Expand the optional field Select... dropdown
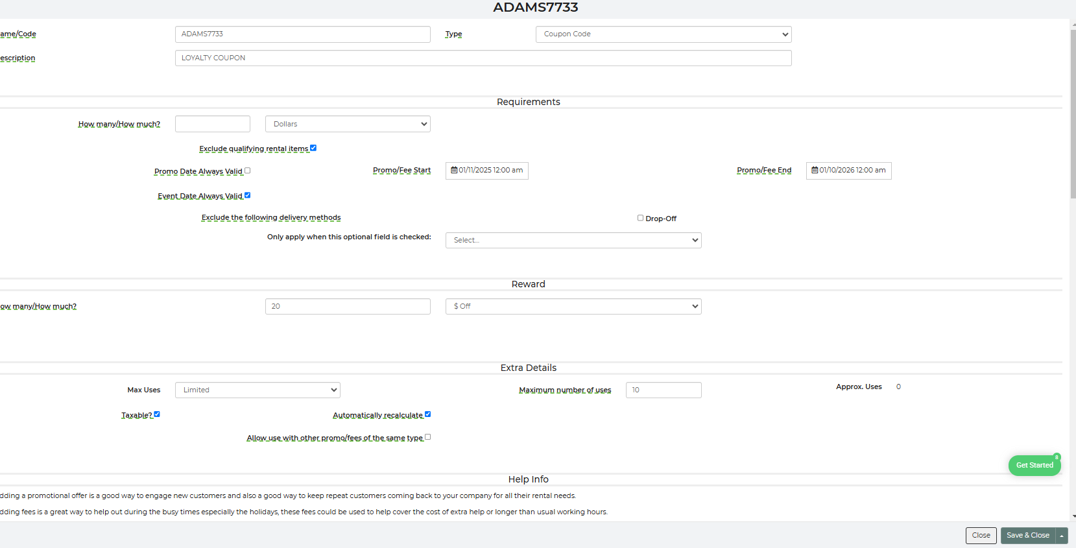The image size is (1076, 548). (573, 240)
